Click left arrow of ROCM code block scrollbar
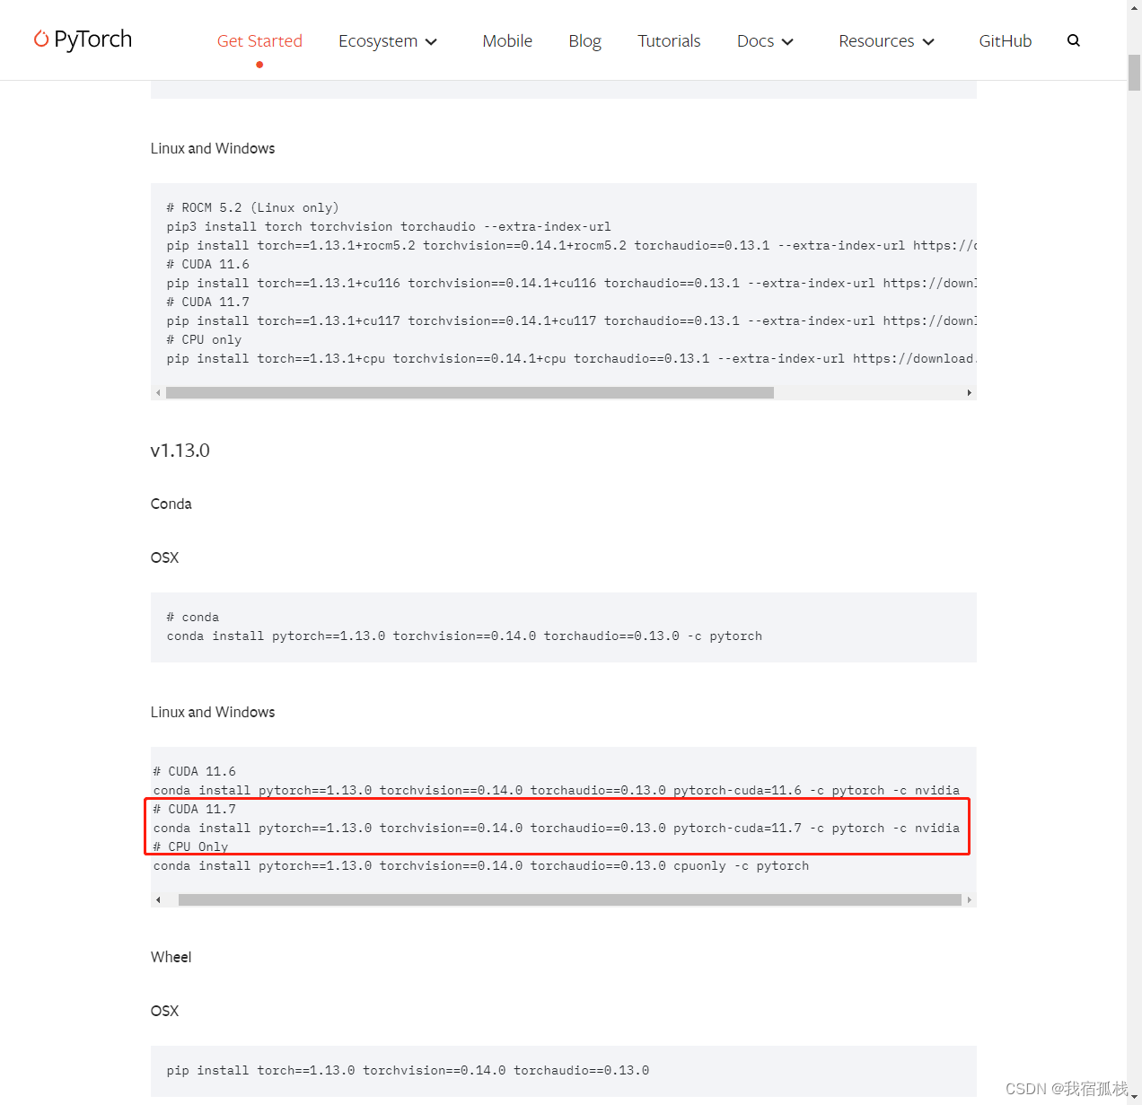The height and width of the screenshot is (1105, 1142). 158,392
